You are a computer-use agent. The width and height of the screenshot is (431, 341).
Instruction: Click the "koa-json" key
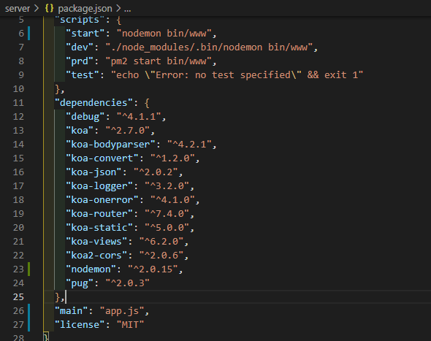coord(94,172)
